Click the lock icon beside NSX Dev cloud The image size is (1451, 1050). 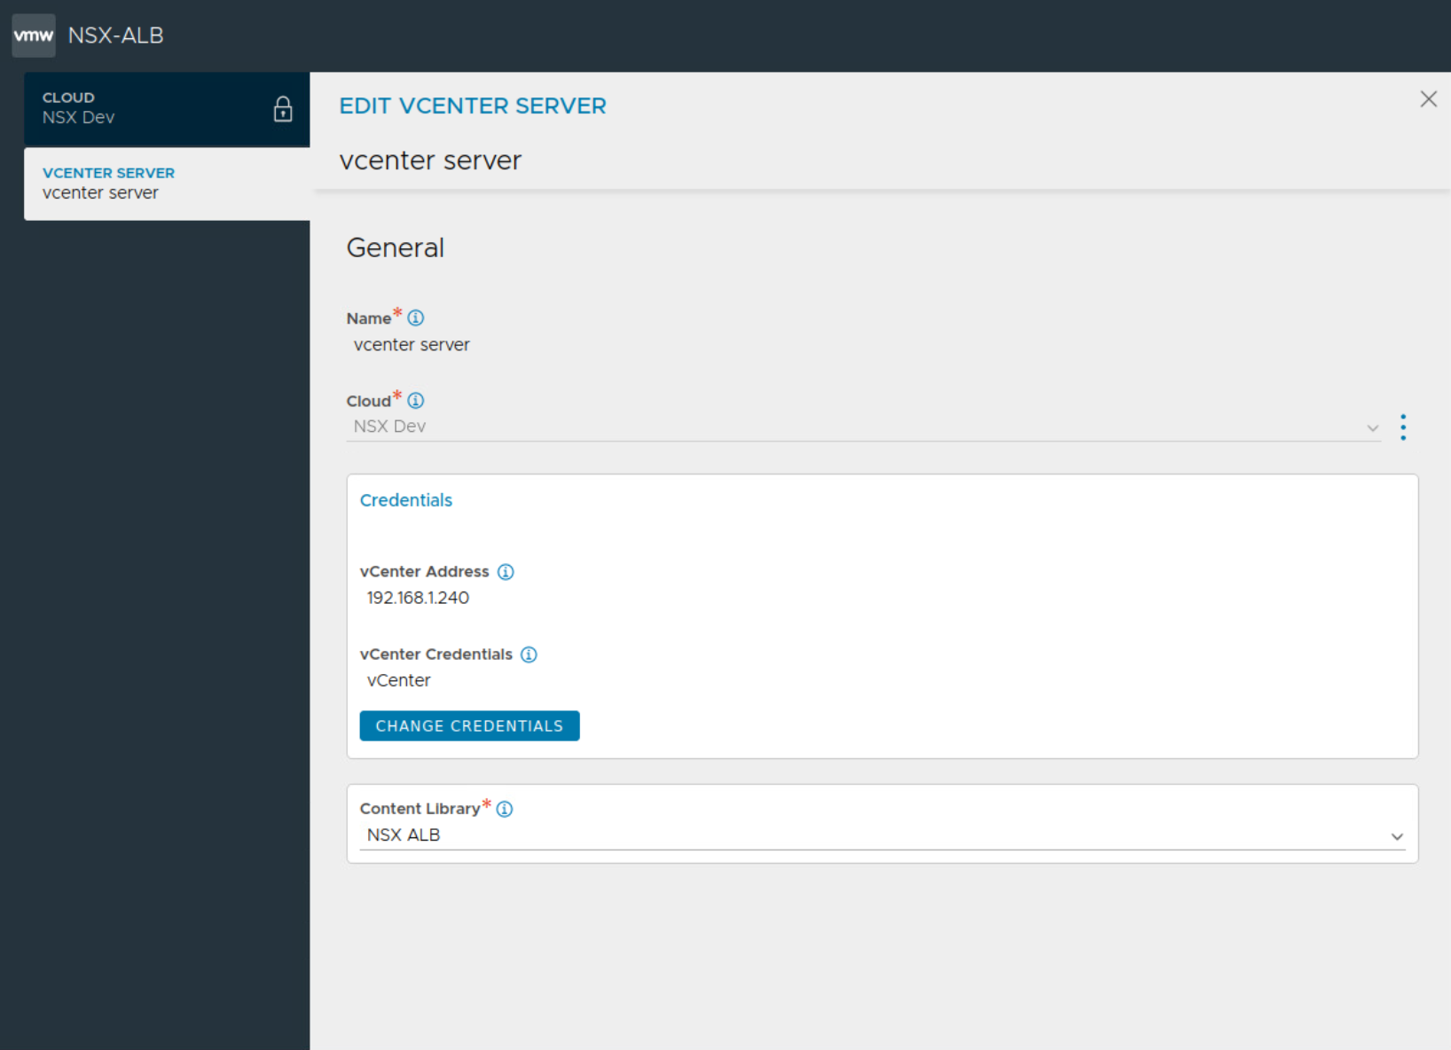pos(283,109)
